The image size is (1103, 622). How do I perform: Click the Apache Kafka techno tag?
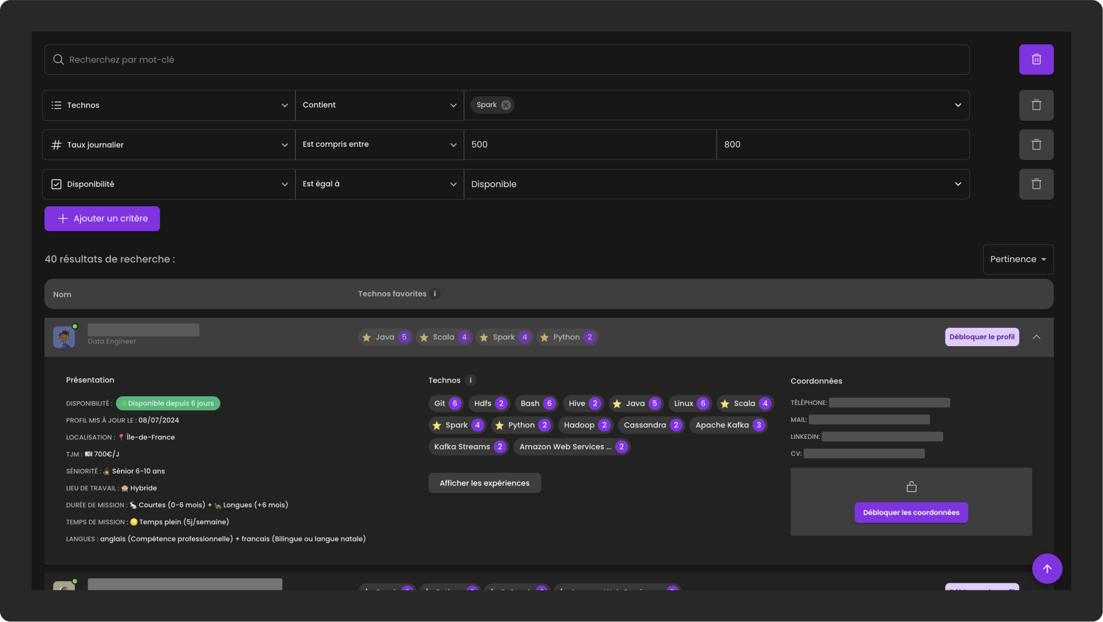pyautogui.click(x=729, y=425)
